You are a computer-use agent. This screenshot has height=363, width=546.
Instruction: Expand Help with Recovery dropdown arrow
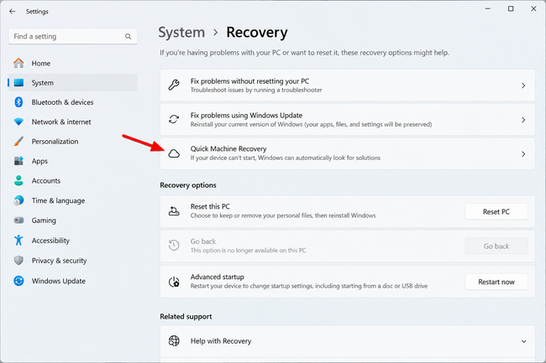[x=523, y=341]
